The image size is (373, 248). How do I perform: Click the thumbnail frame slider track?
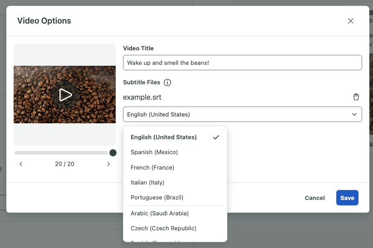click(x=61, y=153)
